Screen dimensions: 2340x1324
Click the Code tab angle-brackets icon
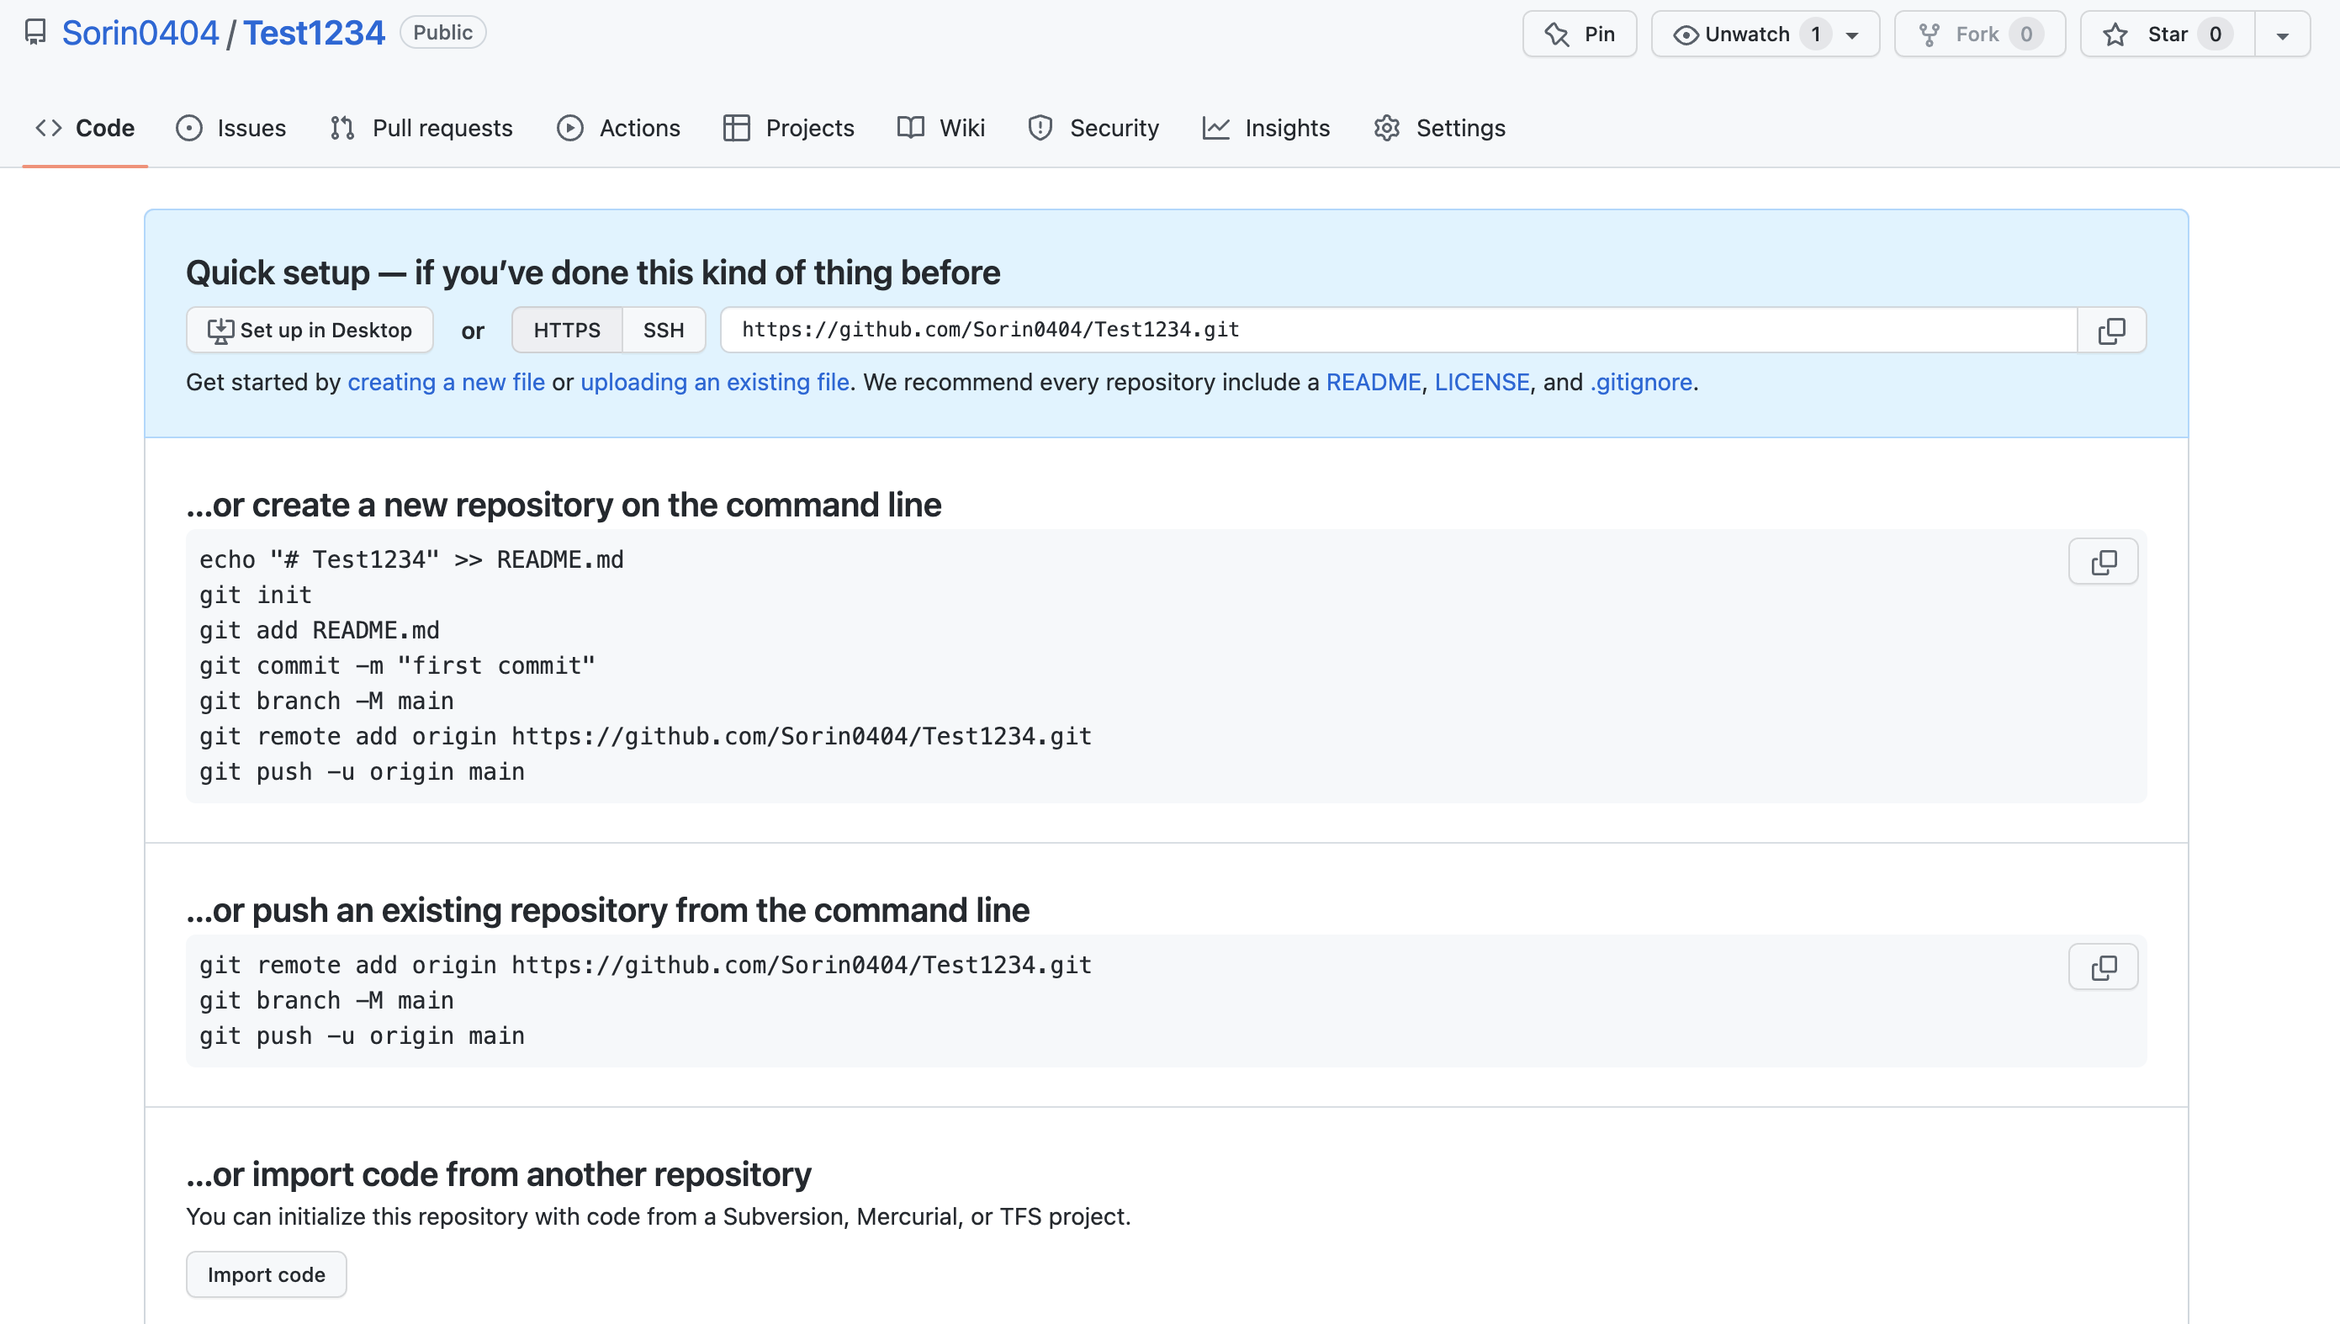(x=48, y=128)
